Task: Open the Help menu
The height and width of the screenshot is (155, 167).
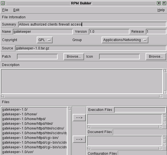Action: pyautogui.click(x=161, y=10)
